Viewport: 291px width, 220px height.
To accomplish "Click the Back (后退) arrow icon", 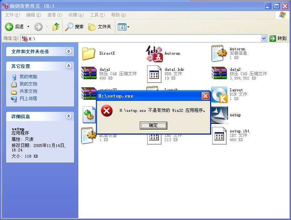I will (9, 27).
